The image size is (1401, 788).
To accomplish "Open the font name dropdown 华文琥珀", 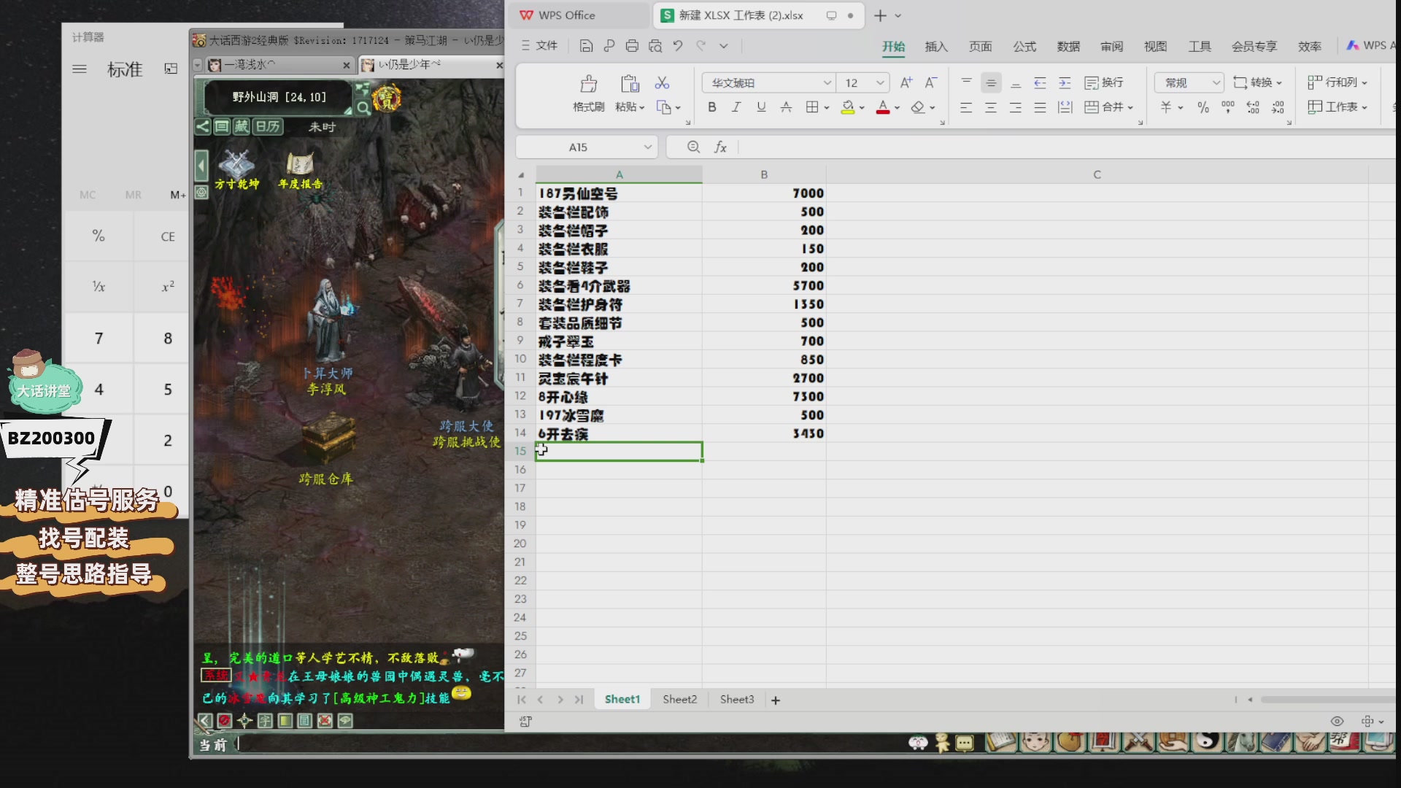I will click(x=827, y=83).
